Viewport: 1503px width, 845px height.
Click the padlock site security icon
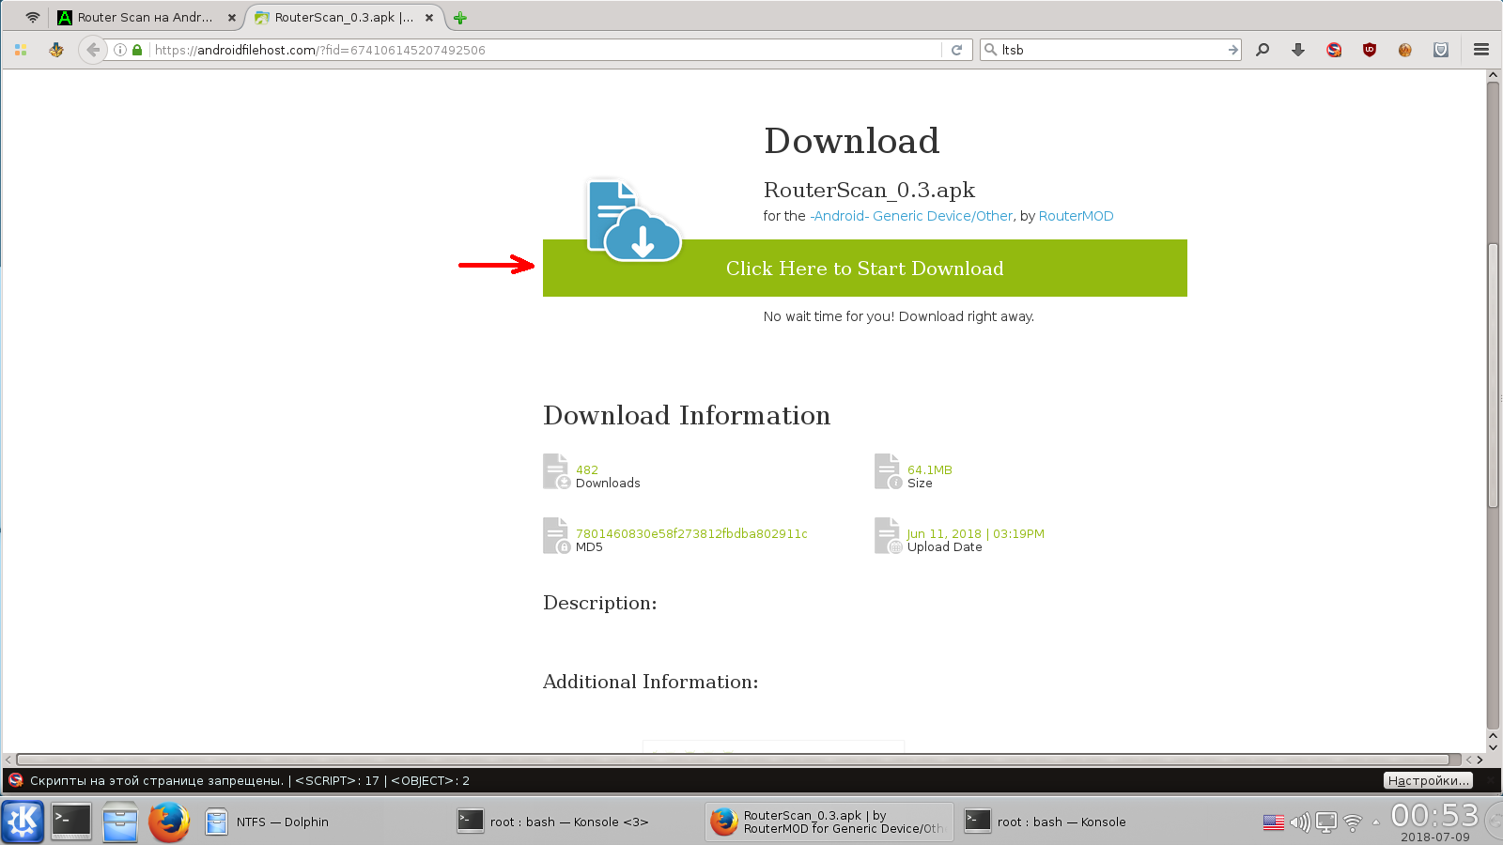point(137,50)
